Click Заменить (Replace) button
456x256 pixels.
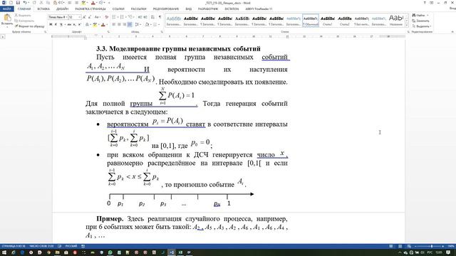point(420,21)
